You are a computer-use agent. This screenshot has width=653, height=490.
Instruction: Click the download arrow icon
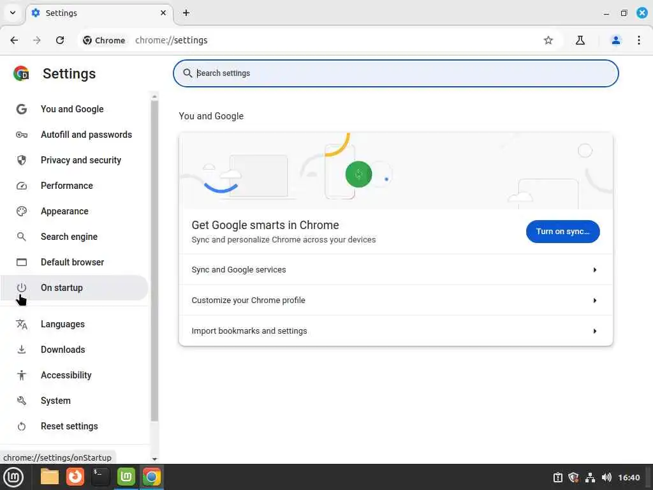22,350
